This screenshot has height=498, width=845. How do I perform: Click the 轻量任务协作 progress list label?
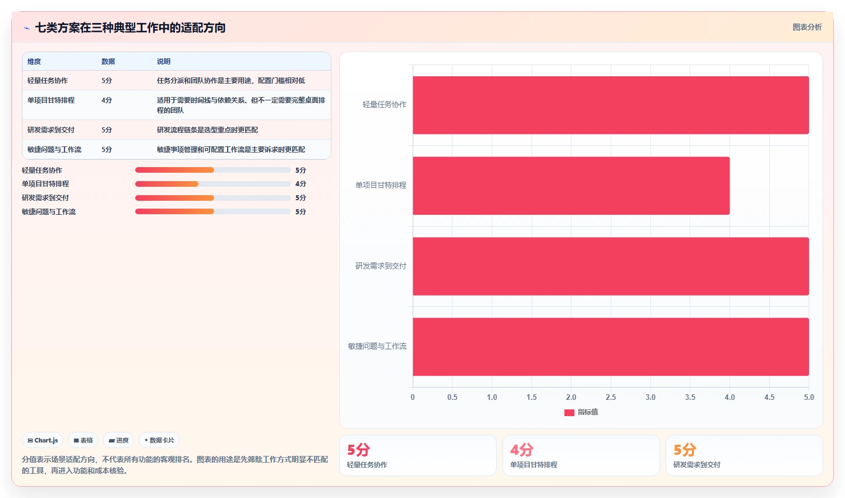click(42, 170)
